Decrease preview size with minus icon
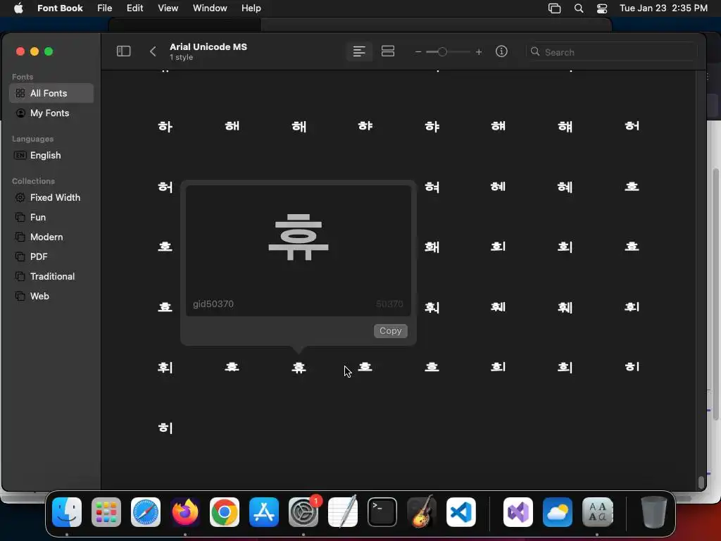Image resolution: width=721 pixels, height=541 pixels. point(418,52)
